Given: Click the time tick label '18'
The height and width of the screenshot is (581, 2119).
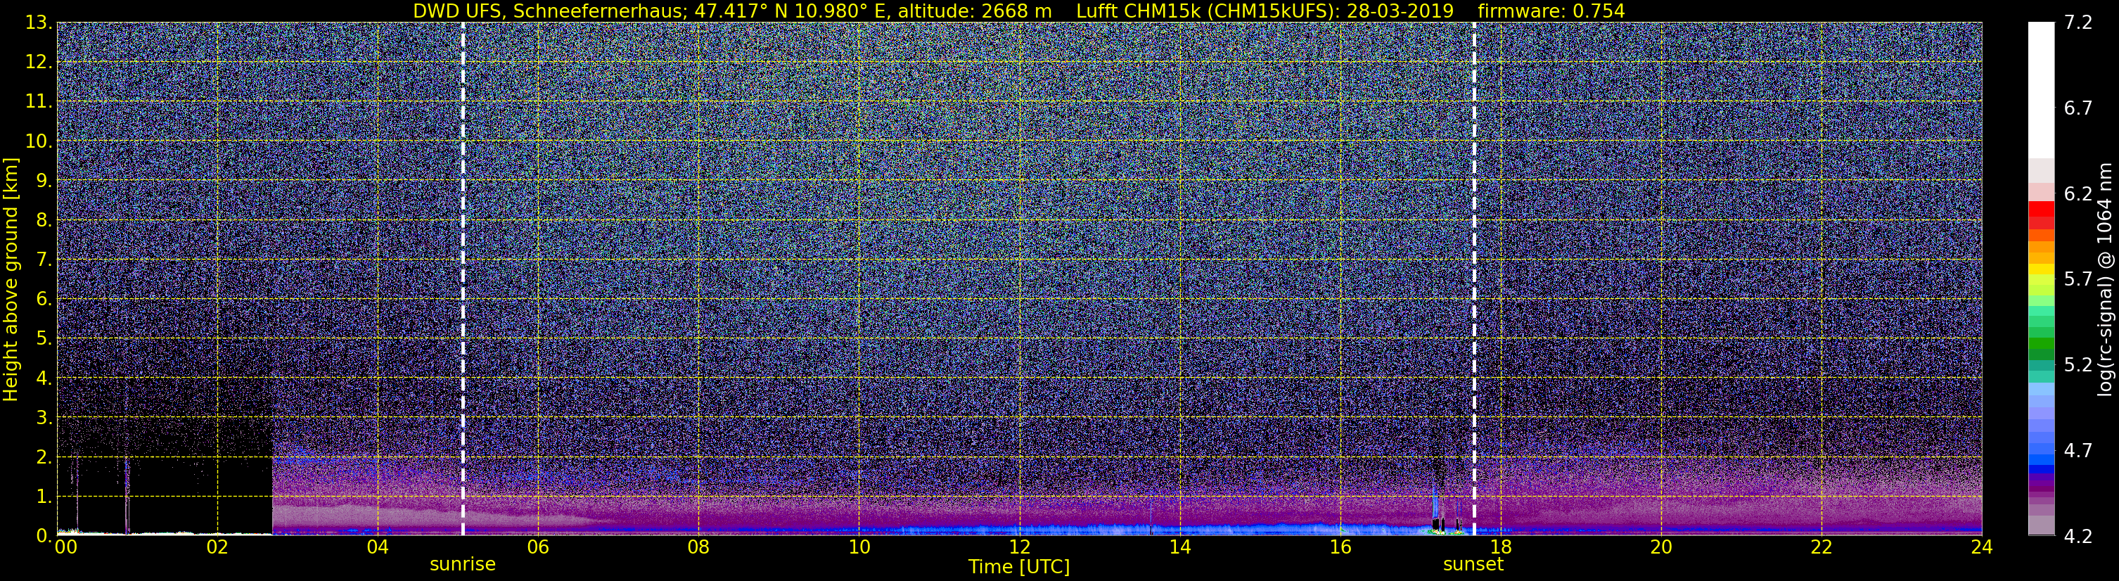Looking at the screenshot, I should coord(1500,547).
